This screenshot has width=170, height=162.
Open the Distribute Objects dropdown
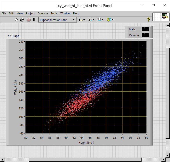click(x=91, y=20)
